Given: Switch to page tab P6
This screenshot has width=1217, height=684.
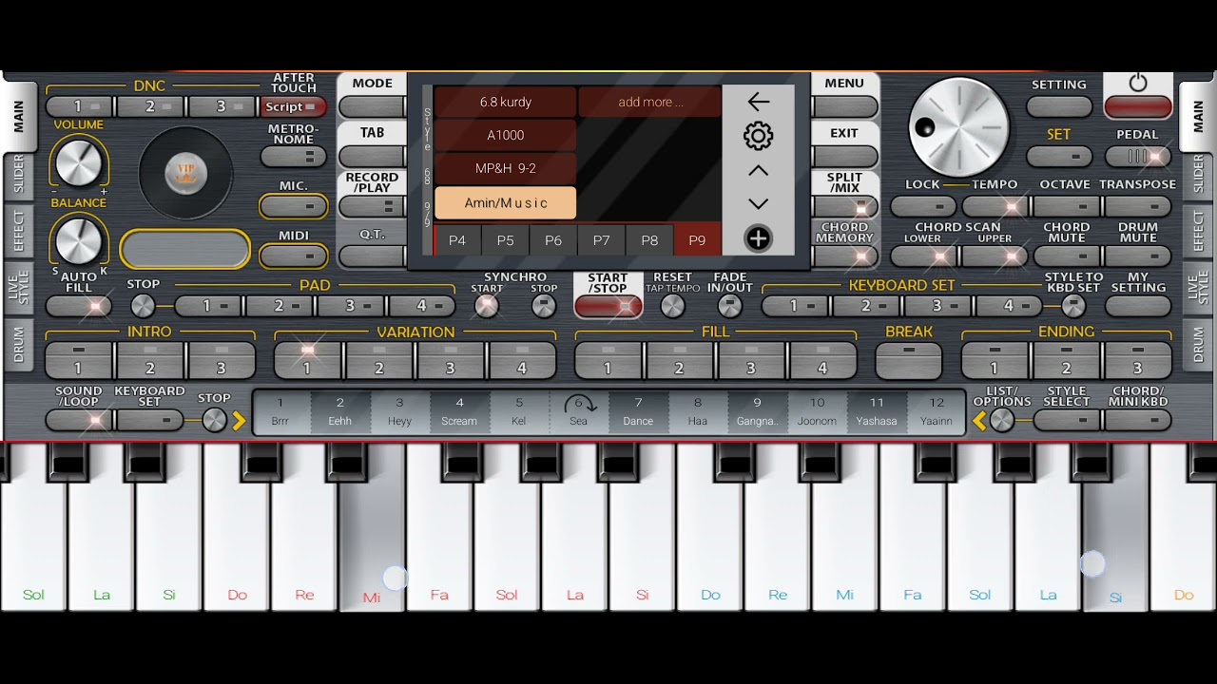Looking at the screenshot, I should pos(553,240).
